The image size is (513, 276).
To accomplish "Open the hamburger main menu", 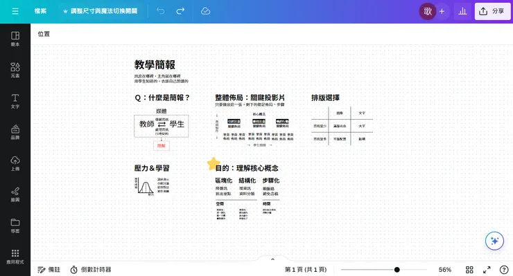I will (15, 11).
